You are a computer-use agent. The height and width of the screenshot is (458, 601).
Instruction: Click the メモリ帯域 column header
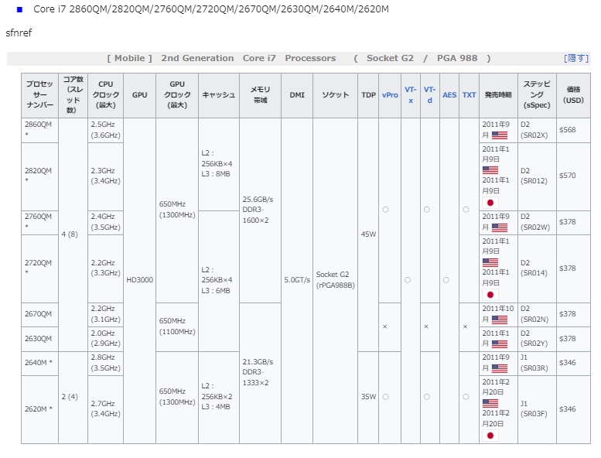[260, 95]
